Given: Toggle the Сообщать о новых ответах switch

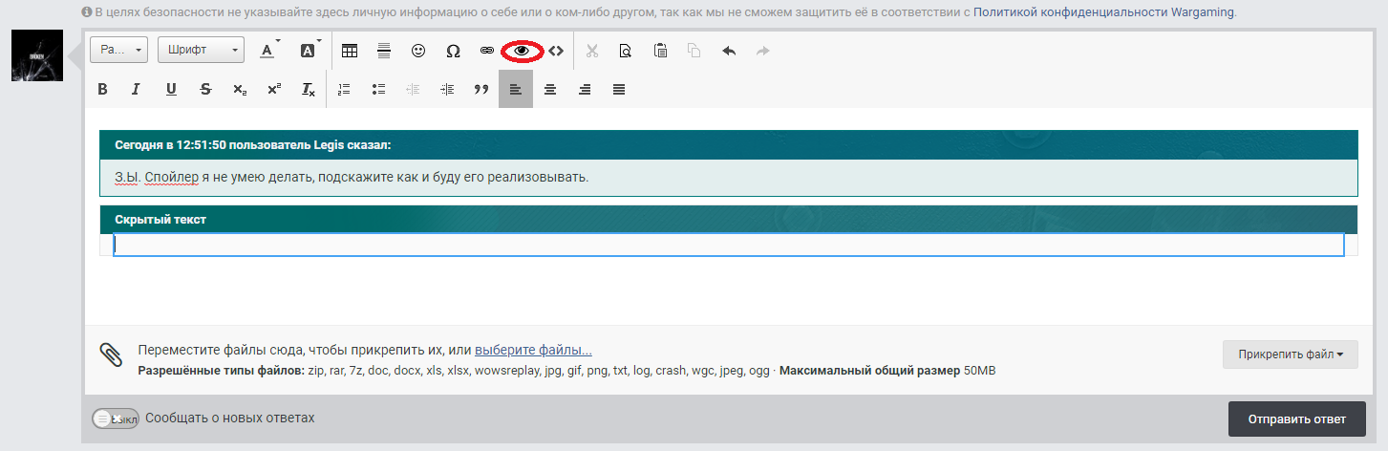Looking at the screenshot, I should point(116,419).
